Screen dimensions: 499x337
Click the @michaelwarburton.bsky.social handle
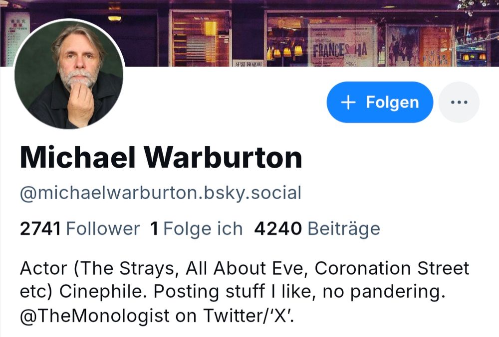click(x=160, y=193)
